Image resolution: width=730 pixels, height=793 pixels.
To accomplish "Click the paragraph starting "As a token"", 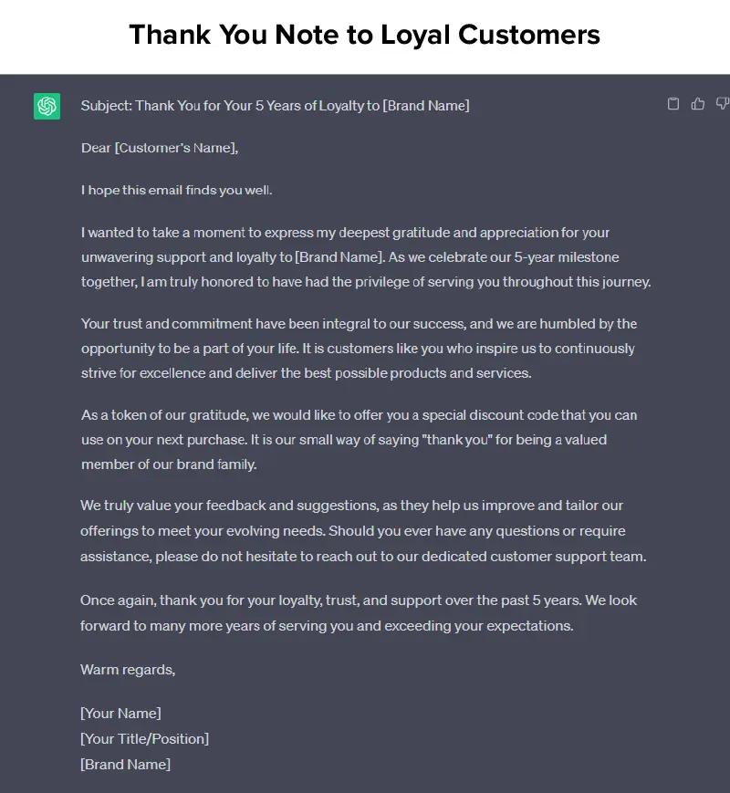I will pyautogui.click(x=359, y=439).
